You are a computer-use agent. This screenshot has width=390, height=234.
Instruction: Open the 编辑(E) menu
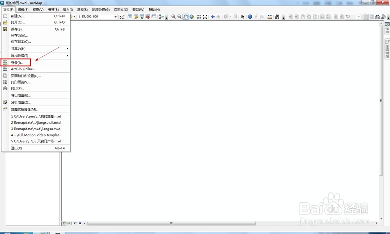click(x=23, y=9)
